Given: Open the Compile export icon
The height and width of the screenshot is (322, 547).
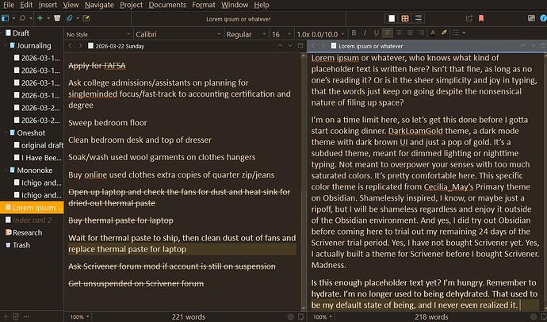Looking at the screenshot, I should pyautogui.click(x=469, y=18).
